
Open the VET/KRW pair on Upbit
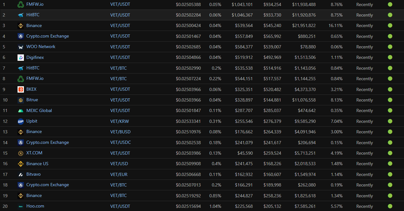pyautogui.click(x=119, y=121)
